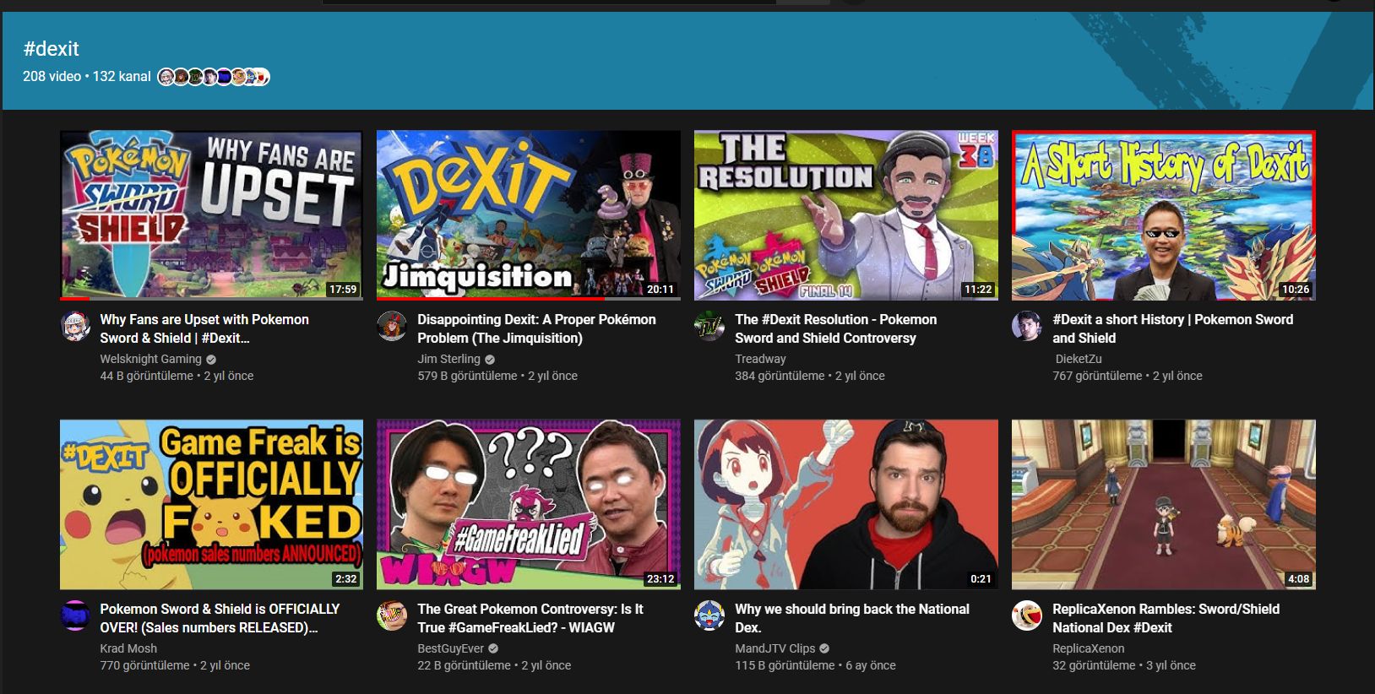The height and width of the screenshot is (694, 1375).
Task: Click '44 B görüntüleme • 2 yıl önce' text
Action: pyautogui.click(x=177, y=376)
